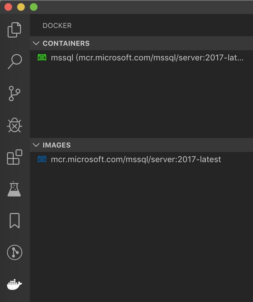Open the Explorer files icon

point(14,30)
